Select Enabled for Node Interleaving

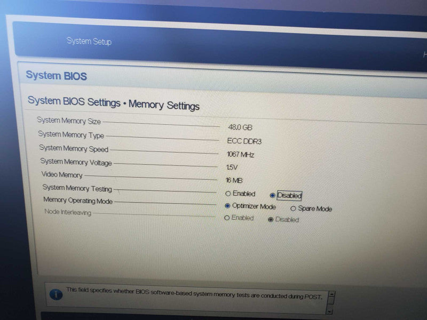click(x=226, y=218)
